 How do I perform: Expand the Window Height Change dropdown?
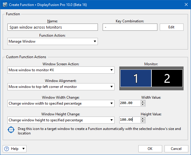[61, 120]
